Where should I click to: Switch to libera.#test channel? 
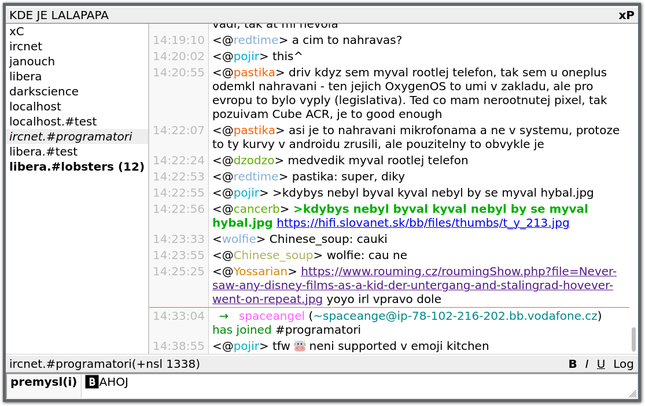(x=43, y=152)
